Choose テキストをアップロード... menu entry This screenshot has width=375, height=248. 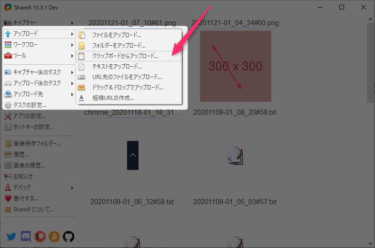[x=128, y=67]
